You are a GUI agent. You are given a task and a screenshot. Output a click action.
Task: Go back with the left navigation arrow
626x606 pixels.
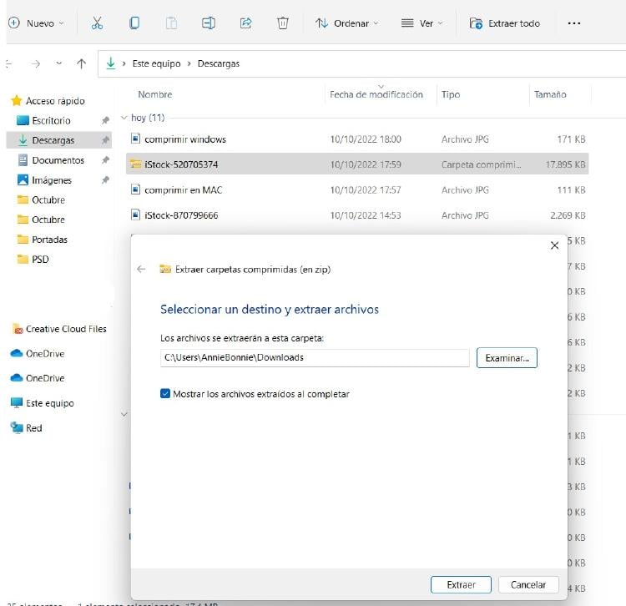pyautogui.click(x=9, y=63)
